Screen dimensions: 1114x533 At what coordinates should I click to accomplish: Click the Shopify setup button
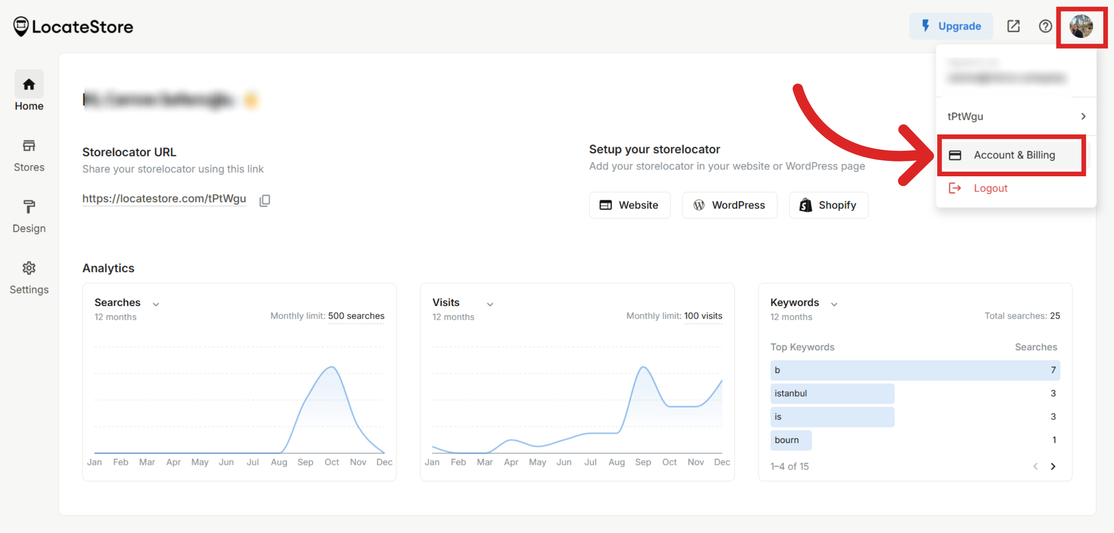[828, 205]
